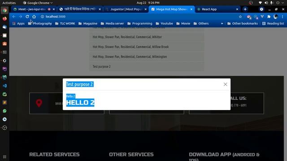This screenshot has height=161, width=287.
Task: Select the Willow Brook list item
Action: tap(147, 47)
